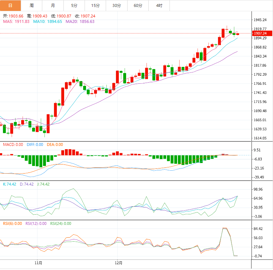Image resolution: width=273 pixels, height=270 pixels.
Task: Click the MA5 indicator label
Action: point(16,22)
